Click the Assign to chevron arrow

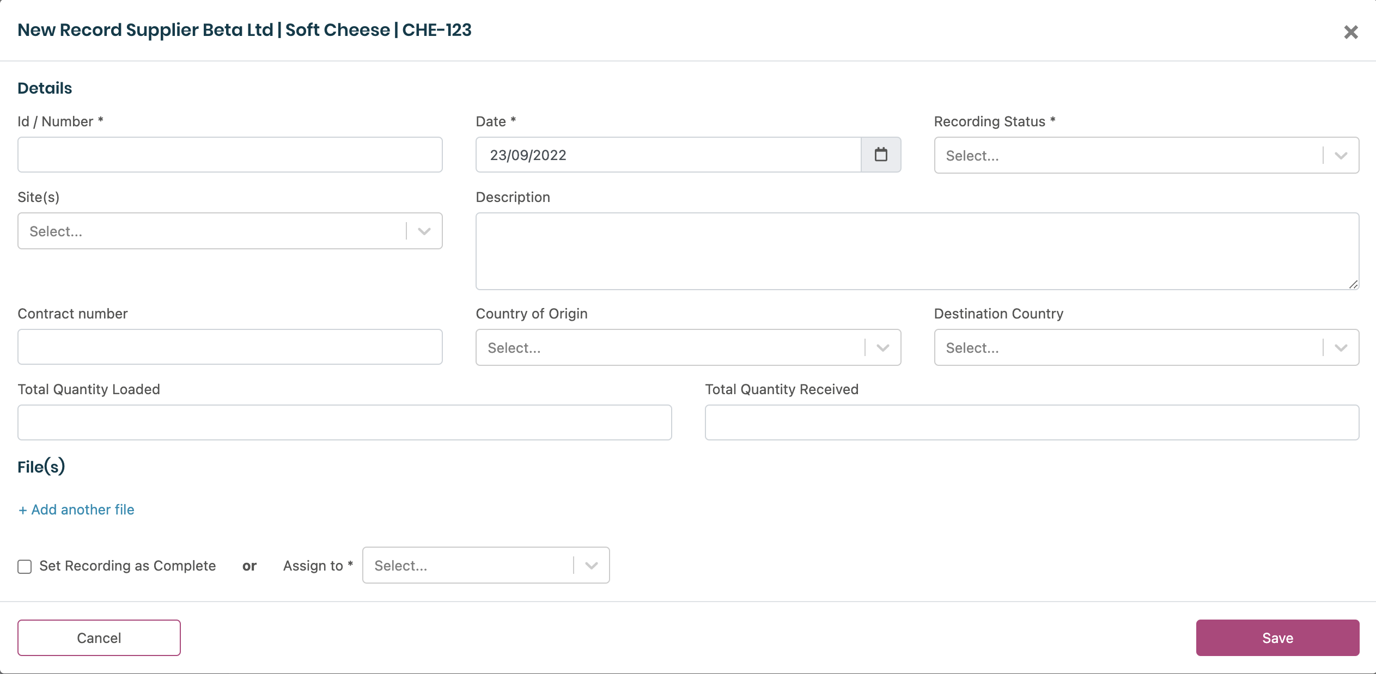tap(591, 566)
